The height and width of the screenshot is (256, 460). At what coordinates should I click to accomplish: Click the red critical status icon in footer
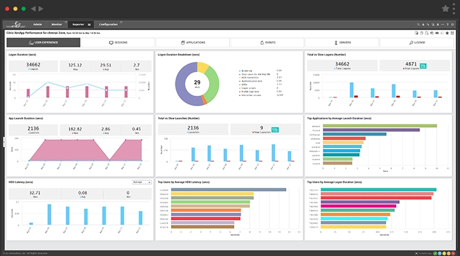[453, 253]
